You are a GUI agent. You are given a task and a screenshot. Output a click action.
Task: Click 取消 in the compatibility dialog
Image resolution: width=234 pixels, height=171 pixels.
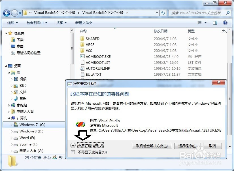click(212, 146)
